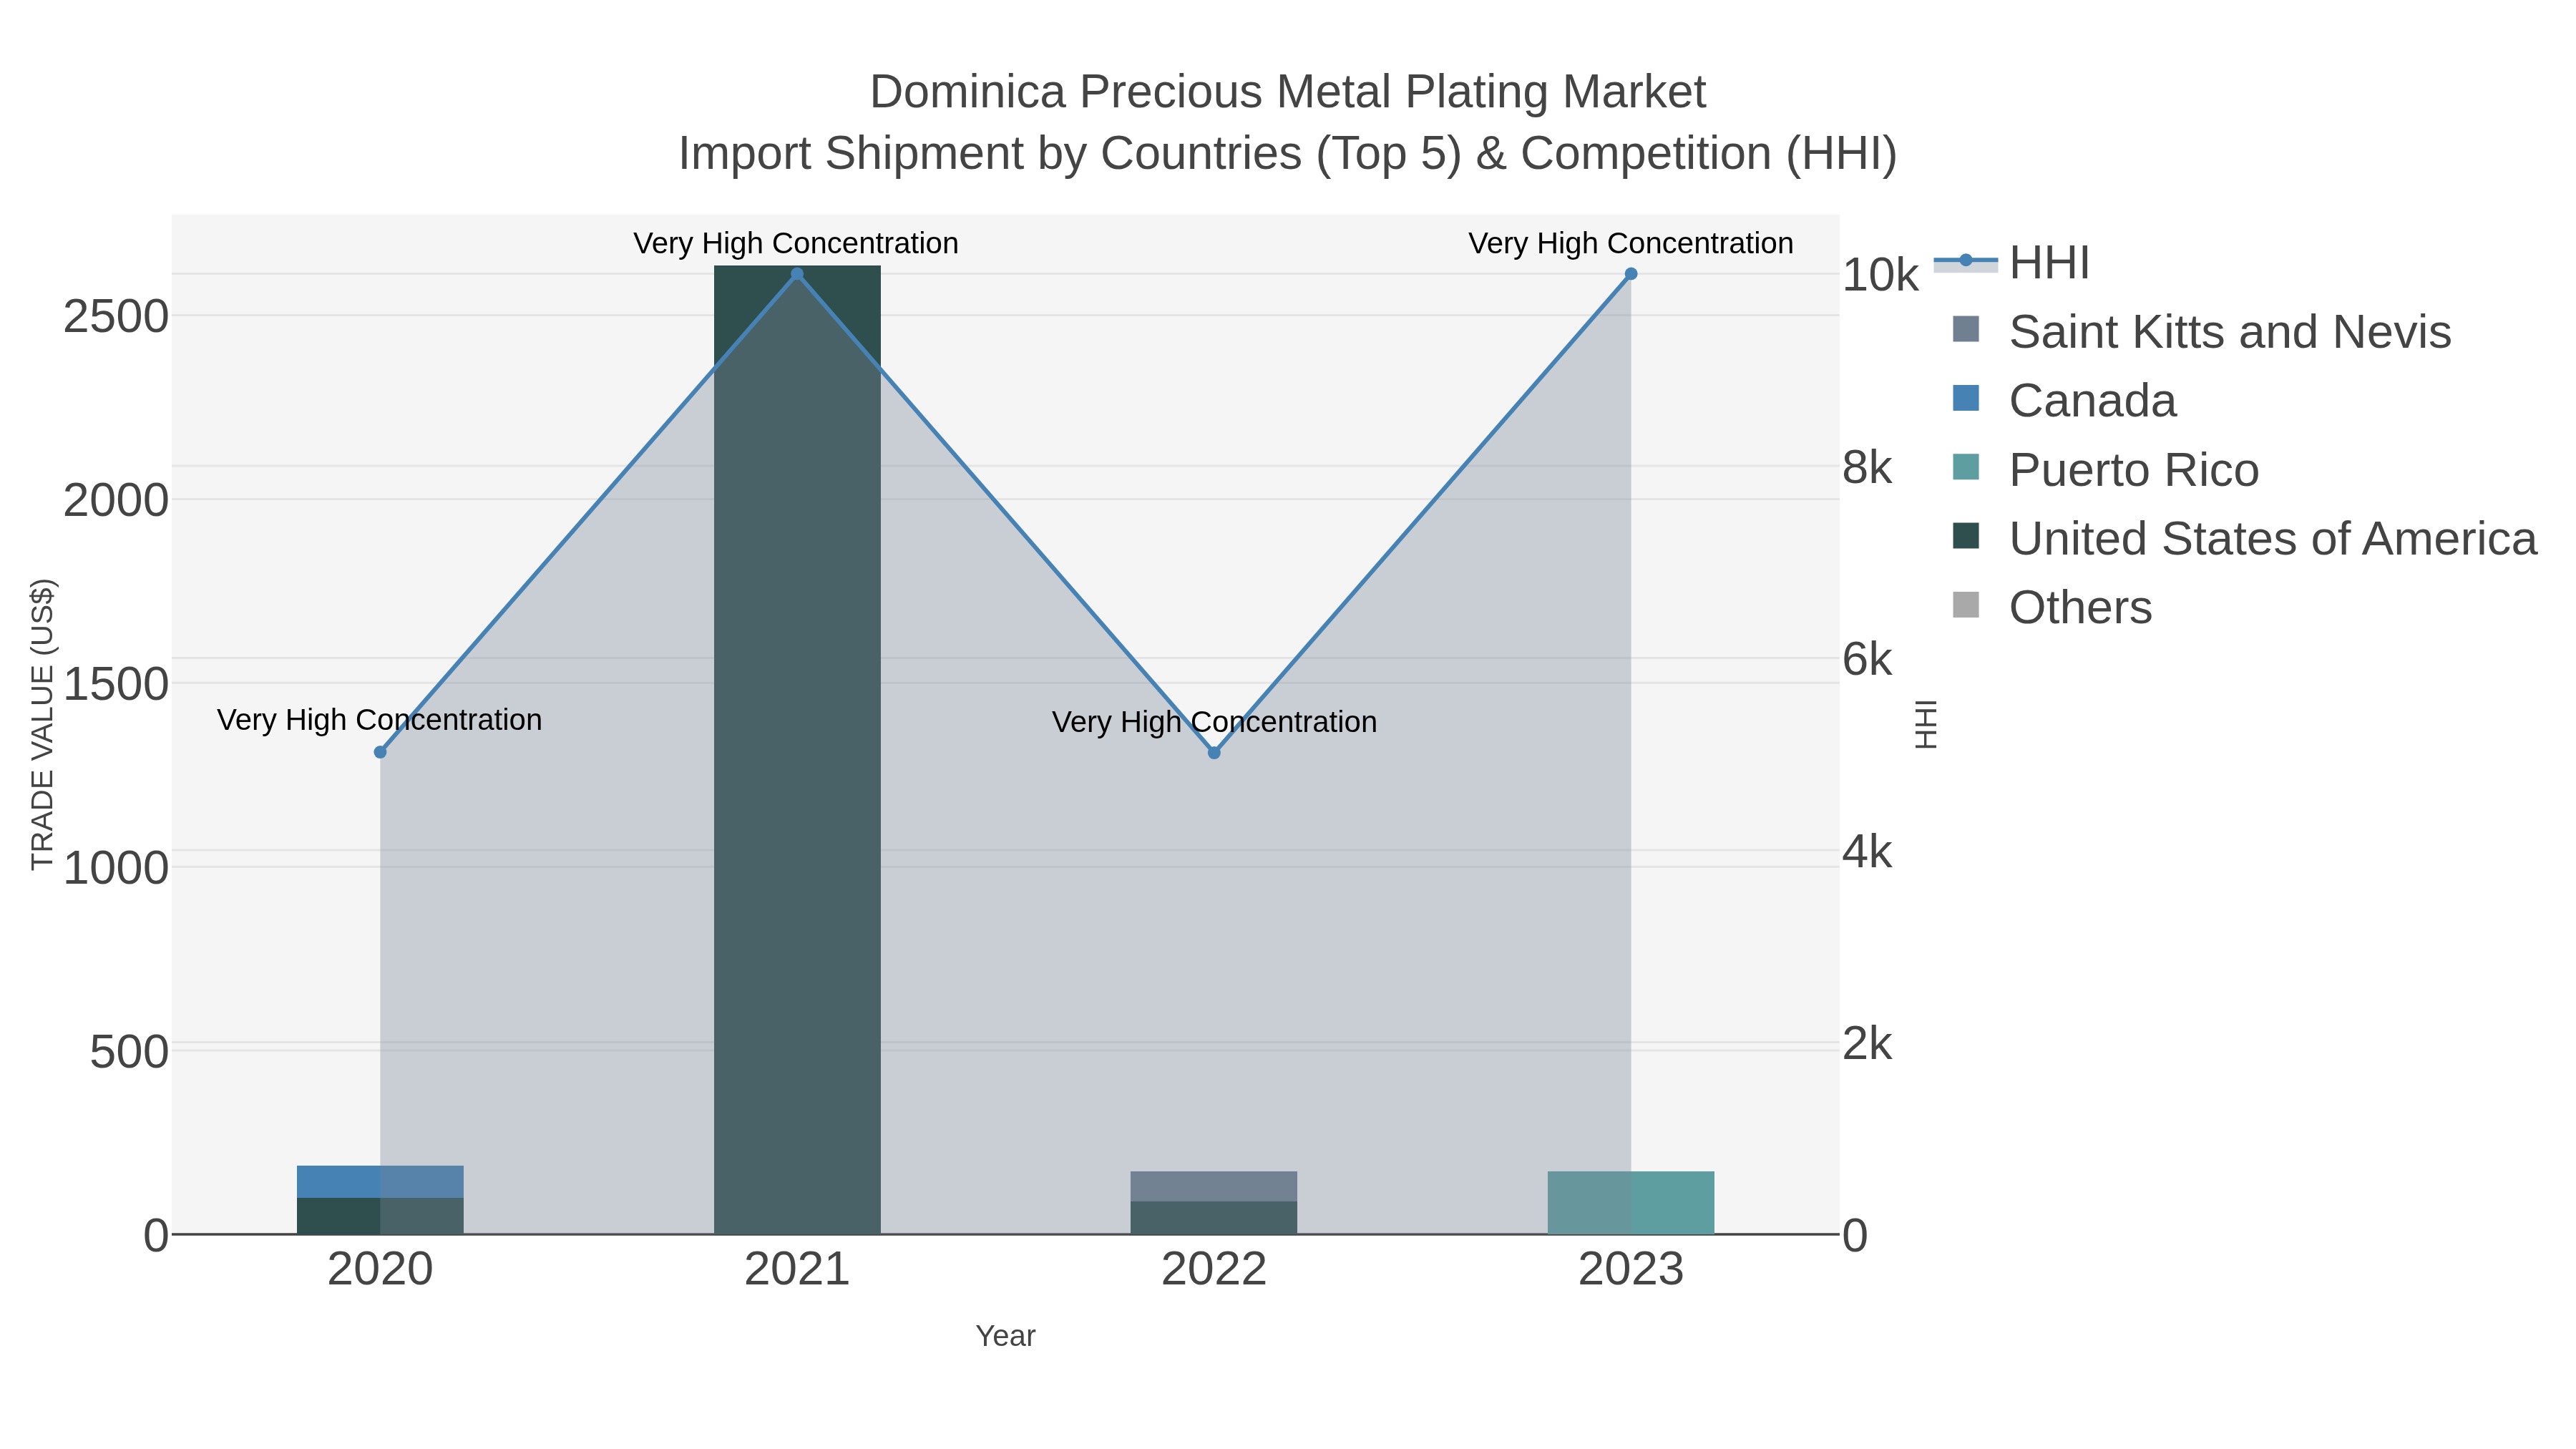Toggle the Others legend entry
The image size is (2576, 1449).
[2052, 608]
